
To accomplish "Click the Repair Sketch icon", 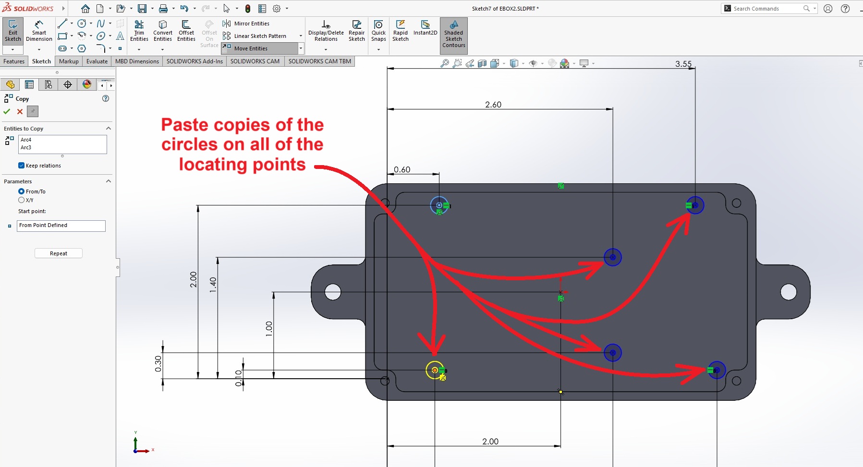I will tap(356, 31).
